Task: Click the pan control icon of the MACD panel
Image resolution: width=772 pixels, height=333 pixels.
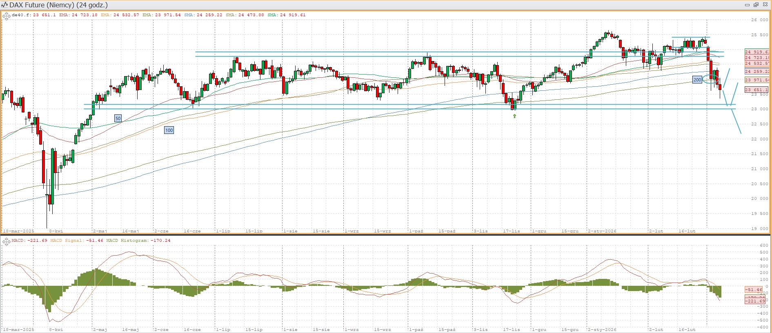Action: pyautogui.click(x=6, y=242)
